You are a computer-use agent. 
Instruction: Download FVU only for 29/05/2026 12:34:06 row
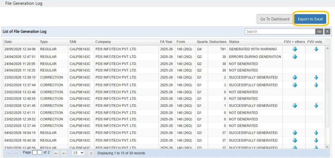point(316,49)
